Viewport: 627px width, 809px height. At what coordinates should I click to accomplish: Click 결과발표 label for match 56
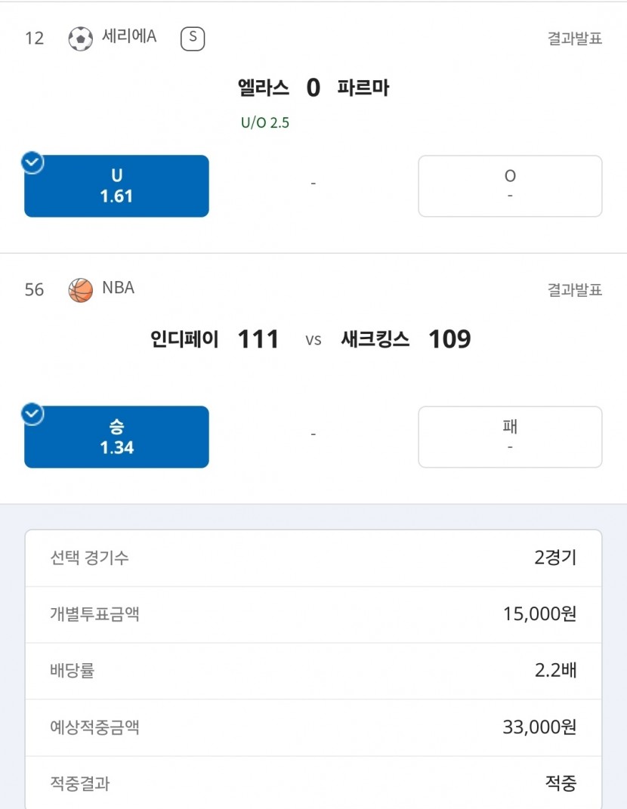coord(574,289)
